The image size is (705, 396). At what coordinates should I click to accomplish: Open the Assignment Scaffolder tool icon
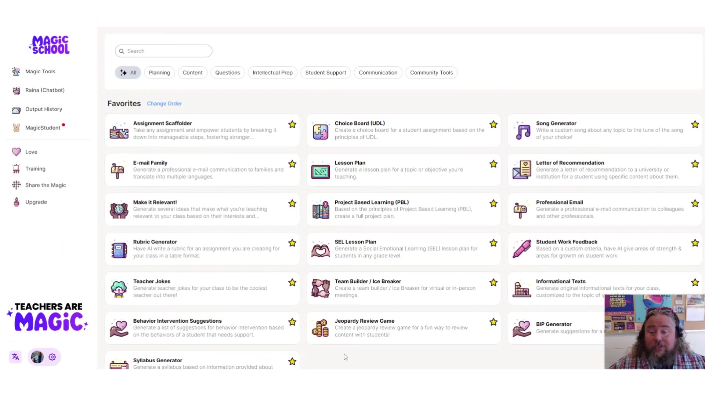[119, 131]
